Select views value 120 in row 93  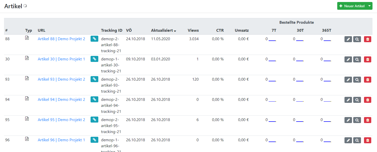pyautogui.click(x=196, y=79)
